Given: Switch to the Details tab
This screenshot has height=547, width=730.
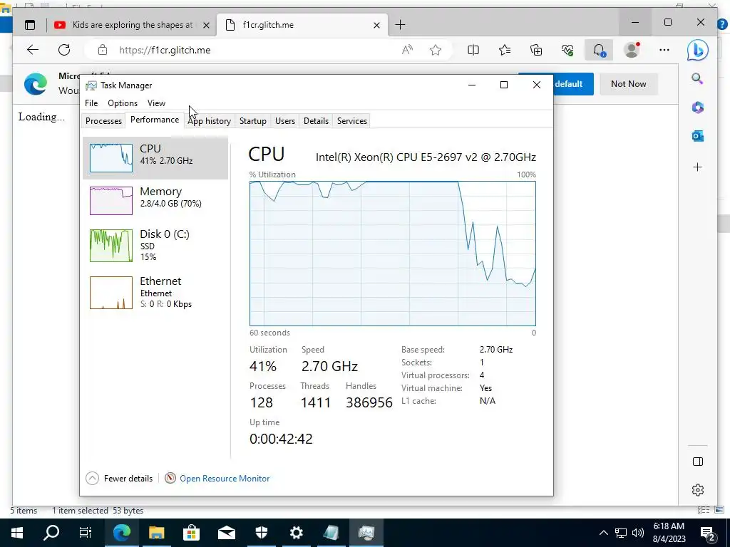Looking at the screenshot, I should click(316, 121).
